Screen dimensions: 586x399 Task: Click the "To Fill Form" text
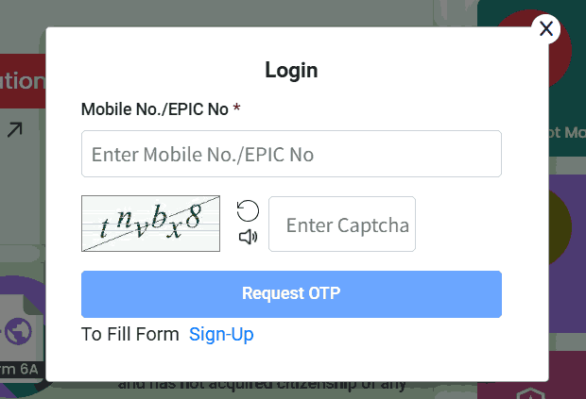pos(129,334)
